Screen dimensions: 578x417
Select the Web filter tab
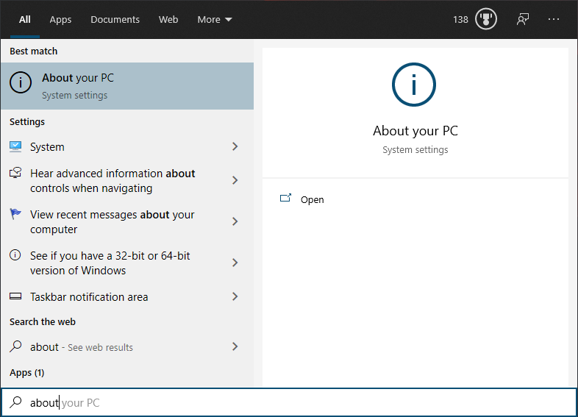point(168,20)
